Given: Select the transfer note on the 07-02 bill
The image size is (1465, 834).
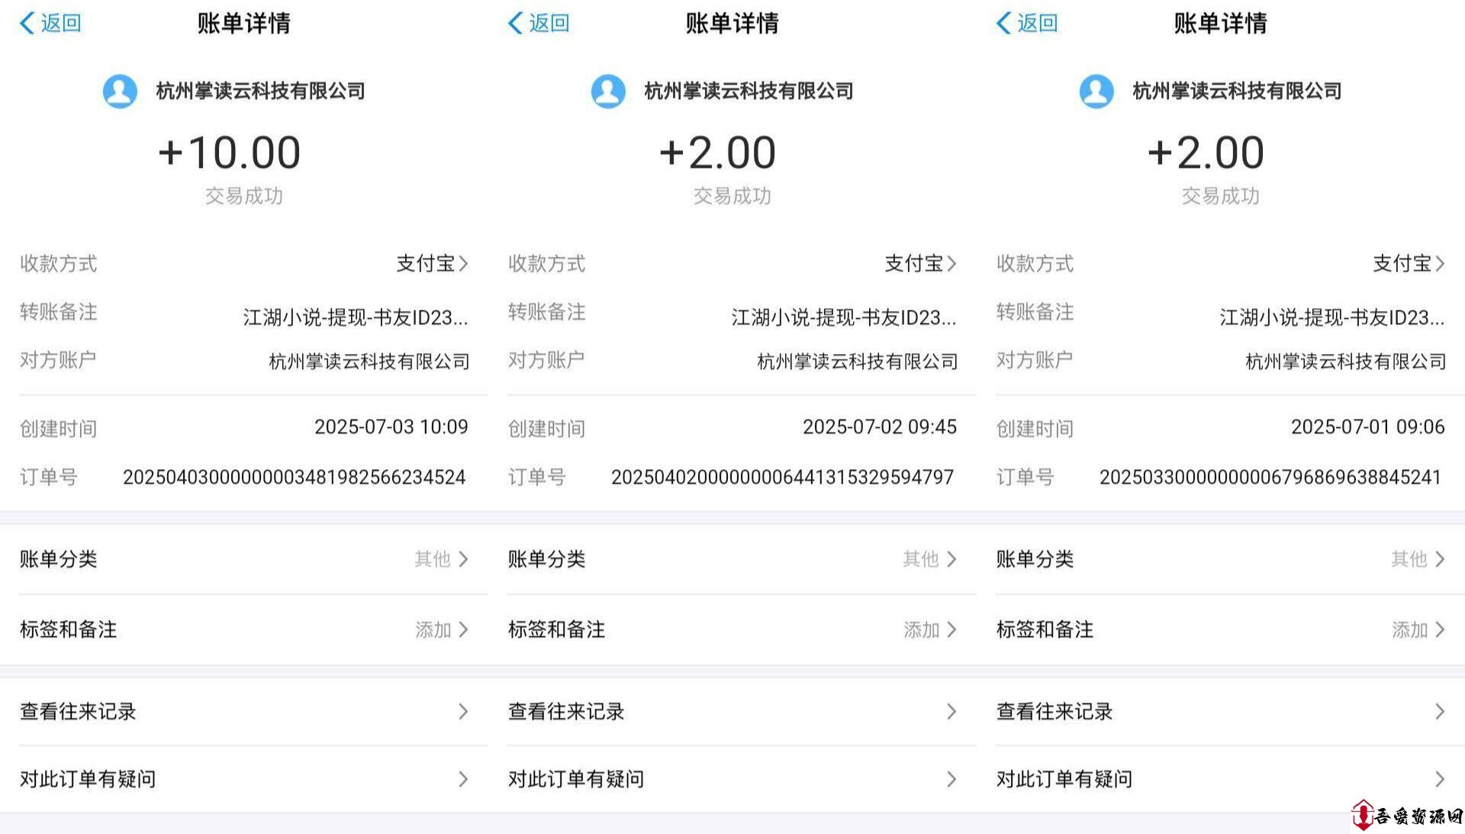Looking at the screenshot, I should pos(844,317).
